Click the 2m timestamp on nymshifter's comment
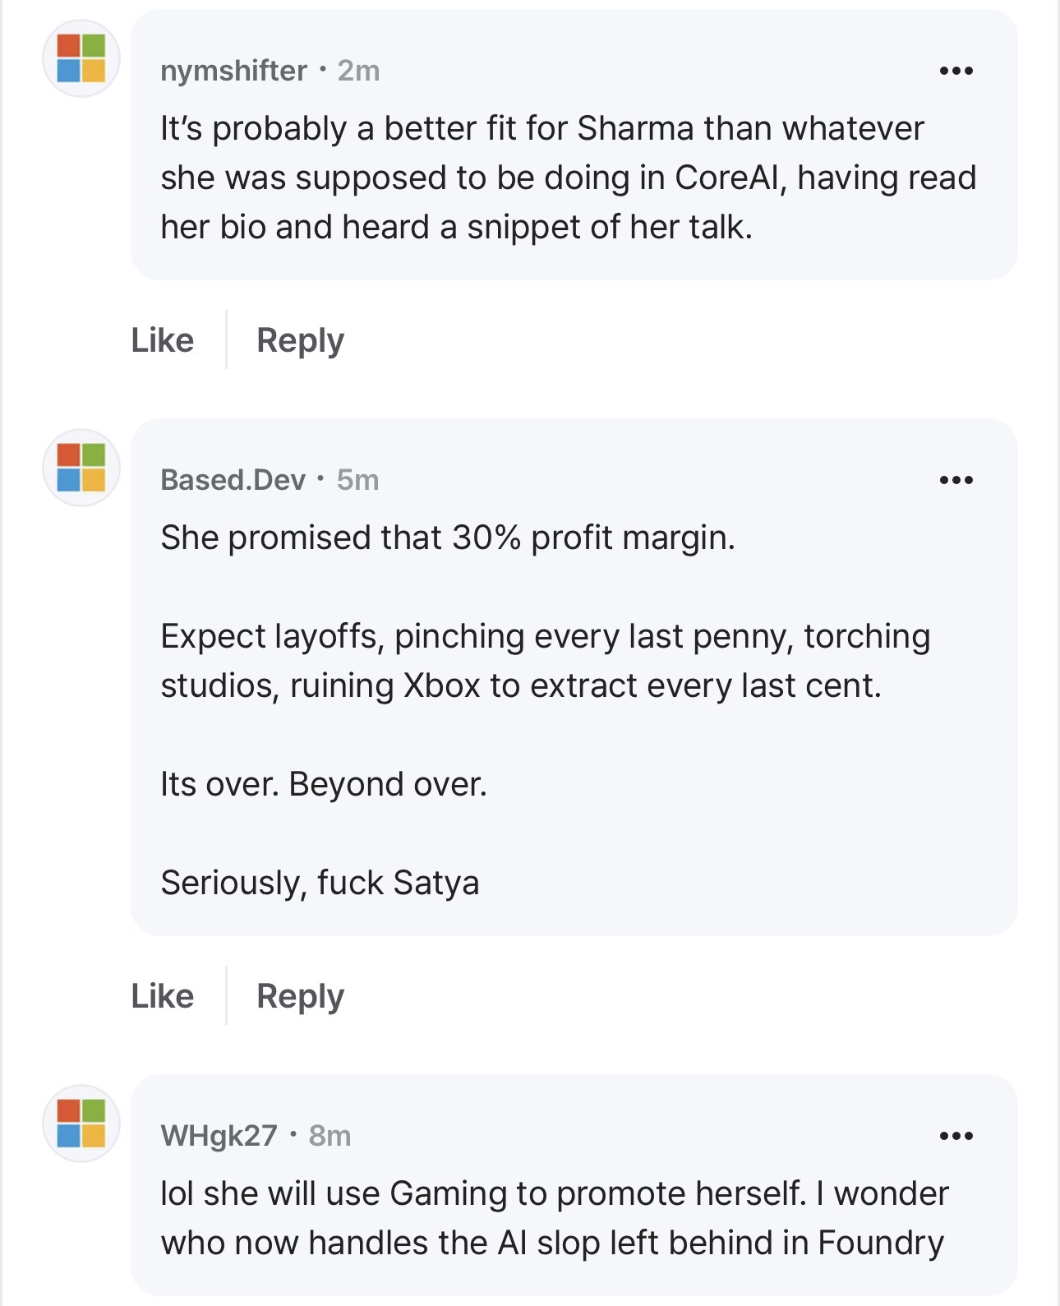 click(x=359, y=71)
